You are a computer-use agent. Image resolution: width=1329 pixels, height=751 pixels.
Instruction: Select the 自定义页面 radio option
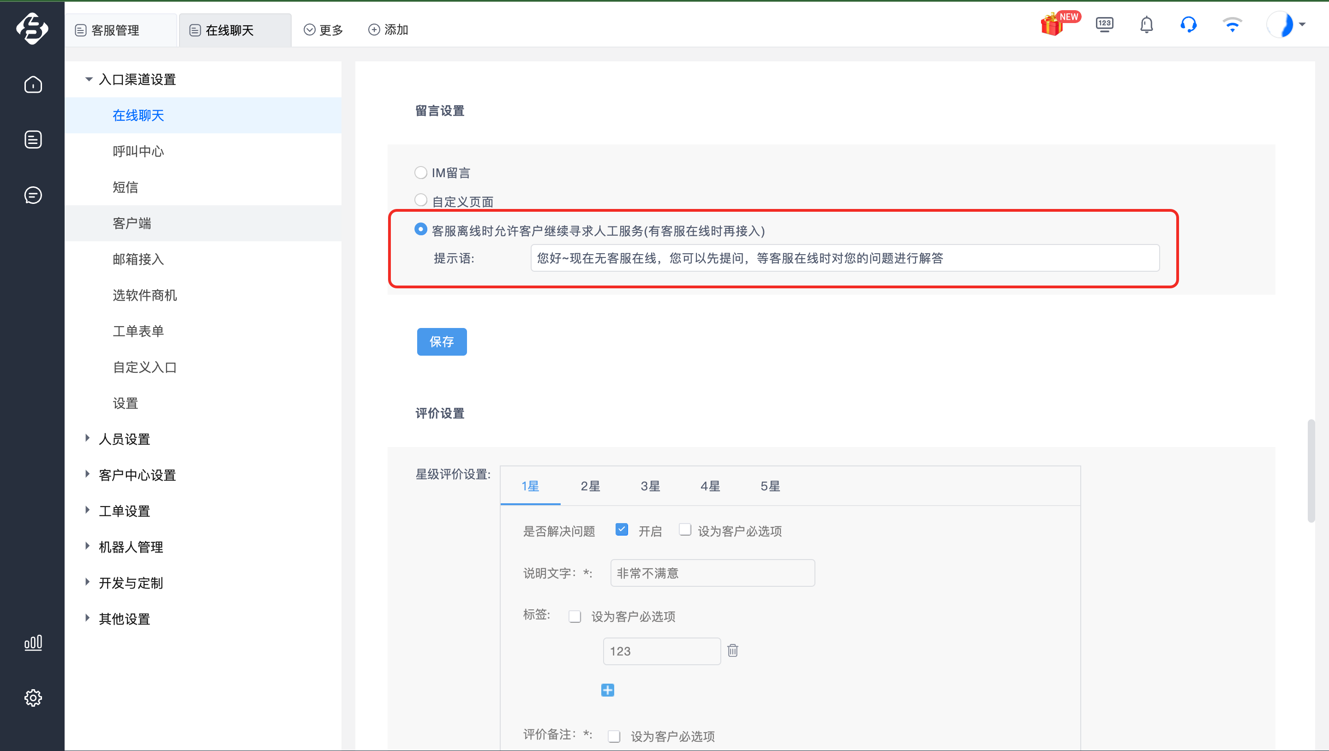pos(421,200)
